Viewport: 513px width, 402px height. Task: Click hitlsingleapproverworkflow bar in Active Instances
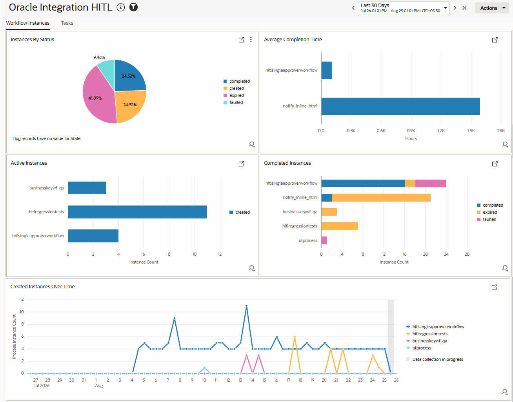point(93,236)
